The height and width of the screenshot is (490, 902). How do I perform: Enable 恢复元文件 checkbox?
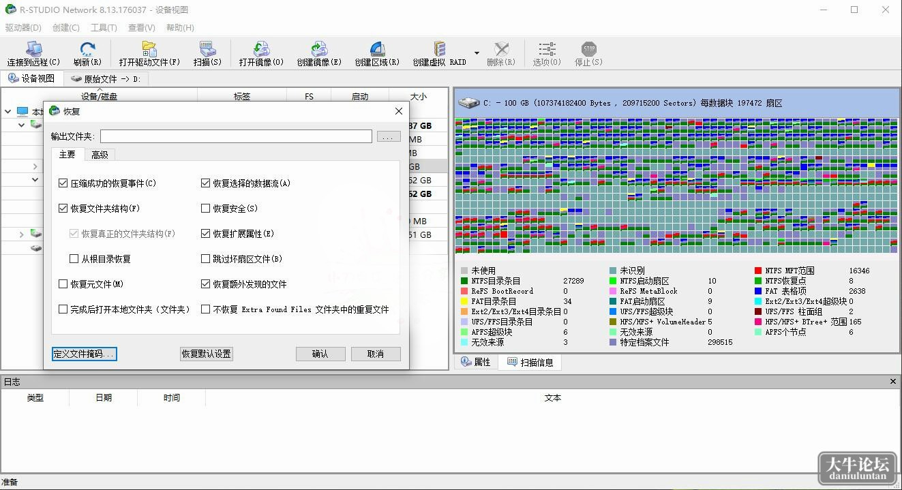63,284
